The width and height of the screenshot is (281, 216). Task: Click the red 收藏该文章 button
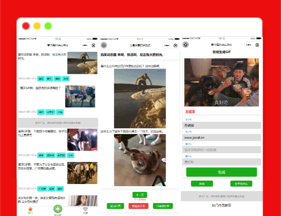138,206
